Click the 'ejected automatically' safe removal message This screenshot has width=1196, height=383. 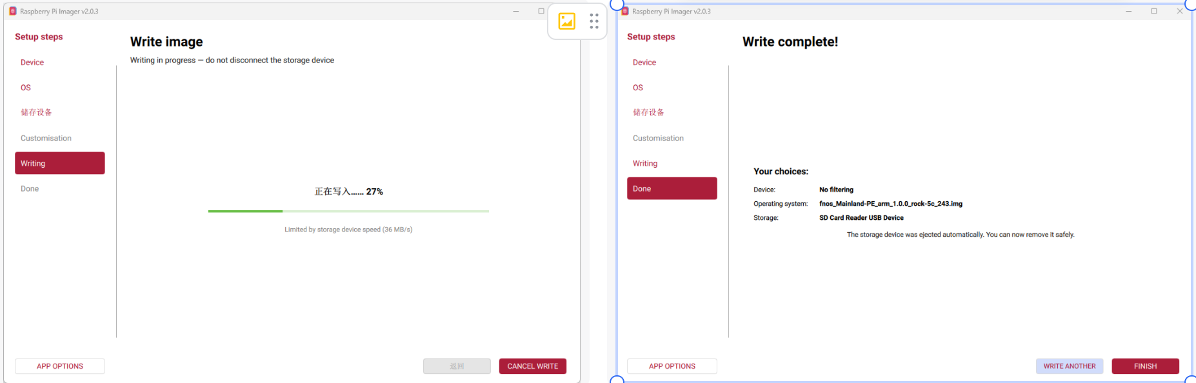click(x=961, y=235)
